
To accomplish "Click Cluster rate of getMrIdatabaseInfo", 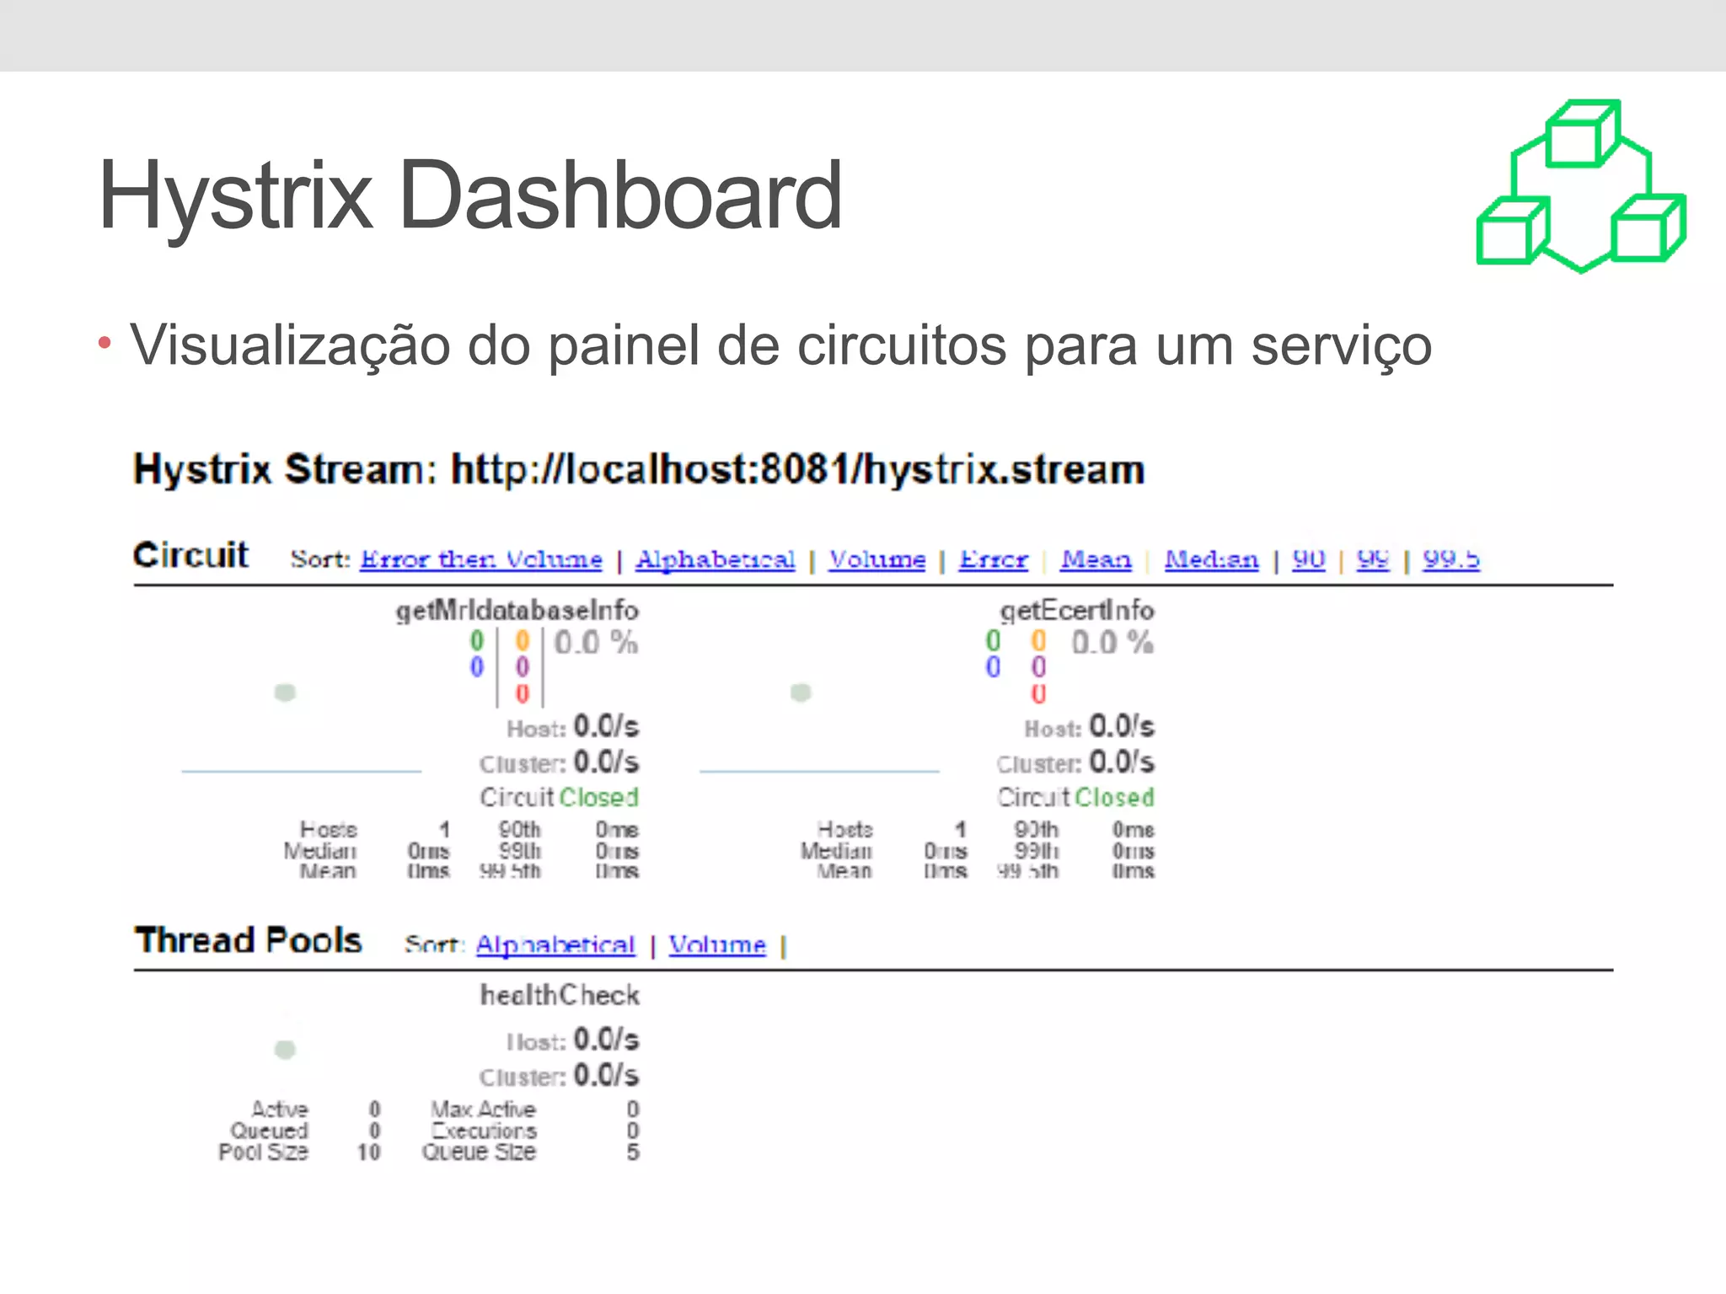I will (560, 762).
